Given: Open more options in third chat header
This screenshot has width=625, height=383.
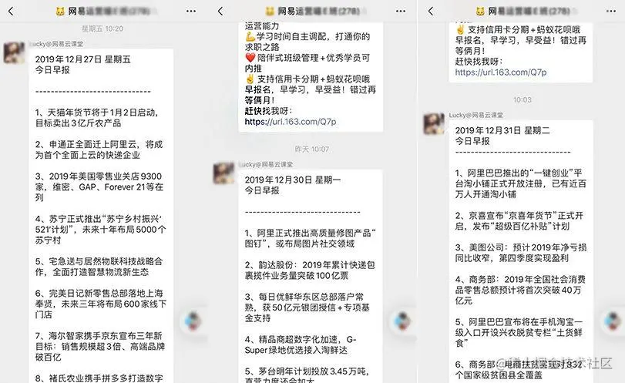Looking at the screenshot, I should (611, 11).
